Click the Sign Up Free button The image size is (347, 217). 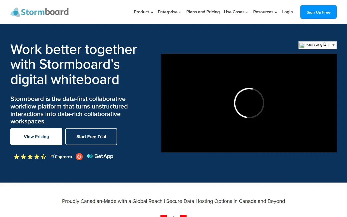coord(319,12)
